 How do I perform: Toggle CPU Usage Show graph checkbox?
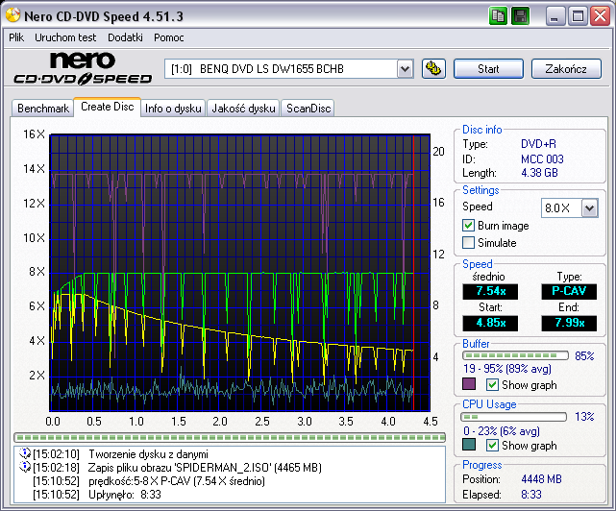point(492,445)
